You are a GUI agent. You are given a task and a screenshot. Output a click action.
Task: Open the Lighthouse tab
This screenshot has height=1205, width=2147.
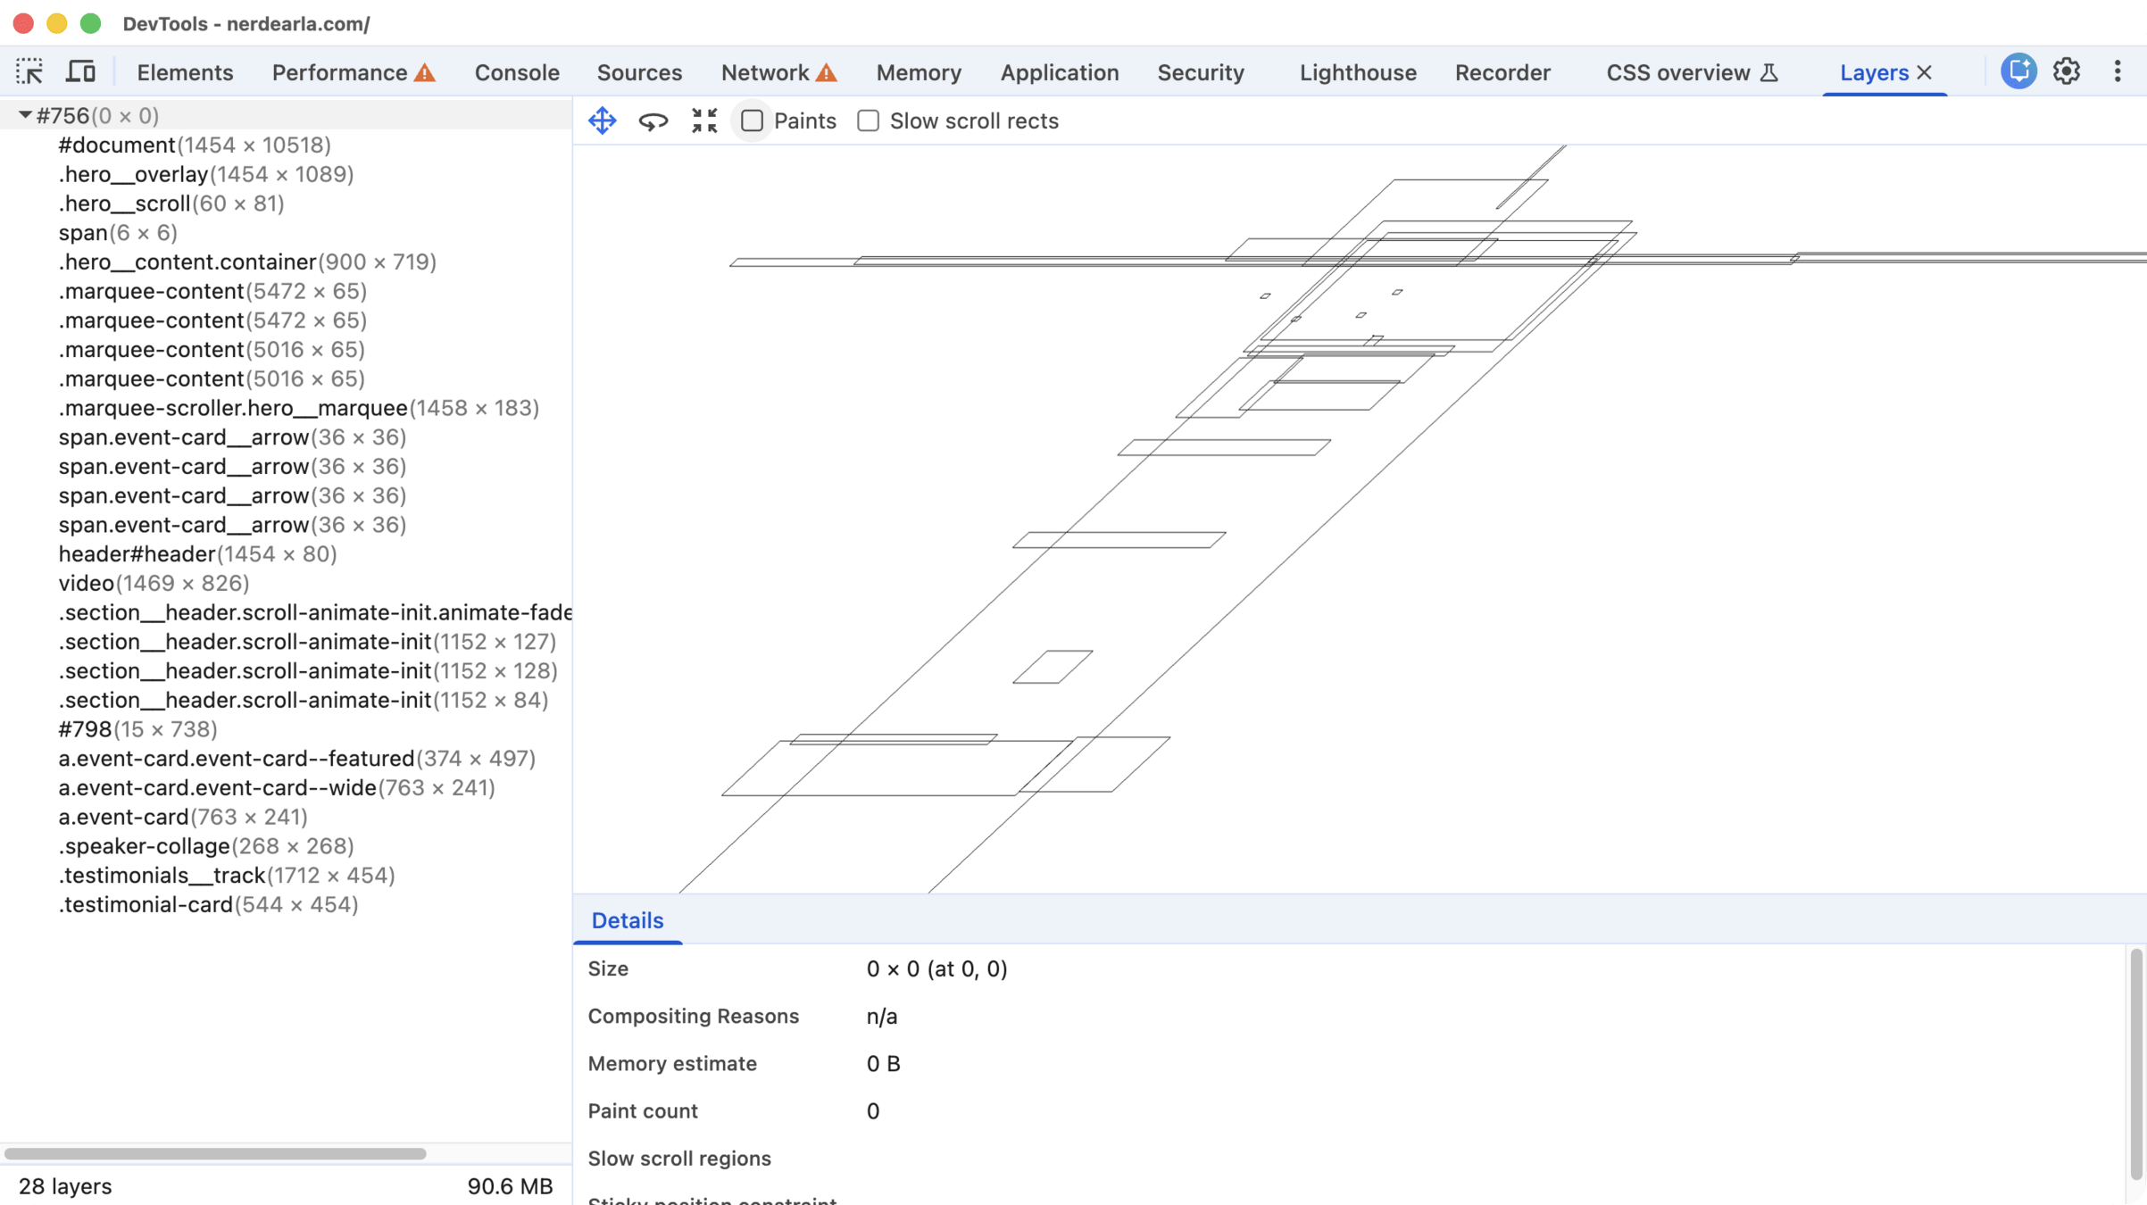[x=1357, y=72]
